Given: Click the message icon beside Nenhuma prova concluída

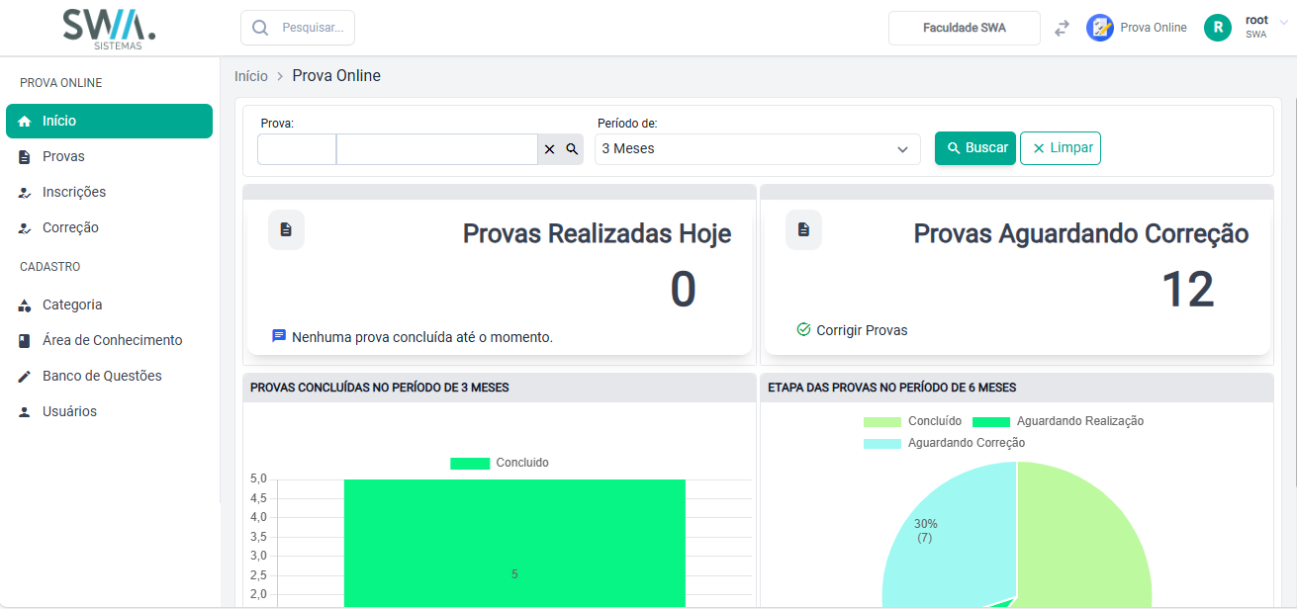Looking at the screenshot, I should pos(279,336).
